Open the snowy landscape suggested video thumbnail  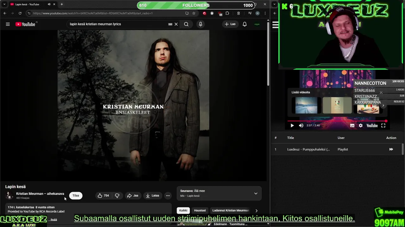click(x=306, y=105)
